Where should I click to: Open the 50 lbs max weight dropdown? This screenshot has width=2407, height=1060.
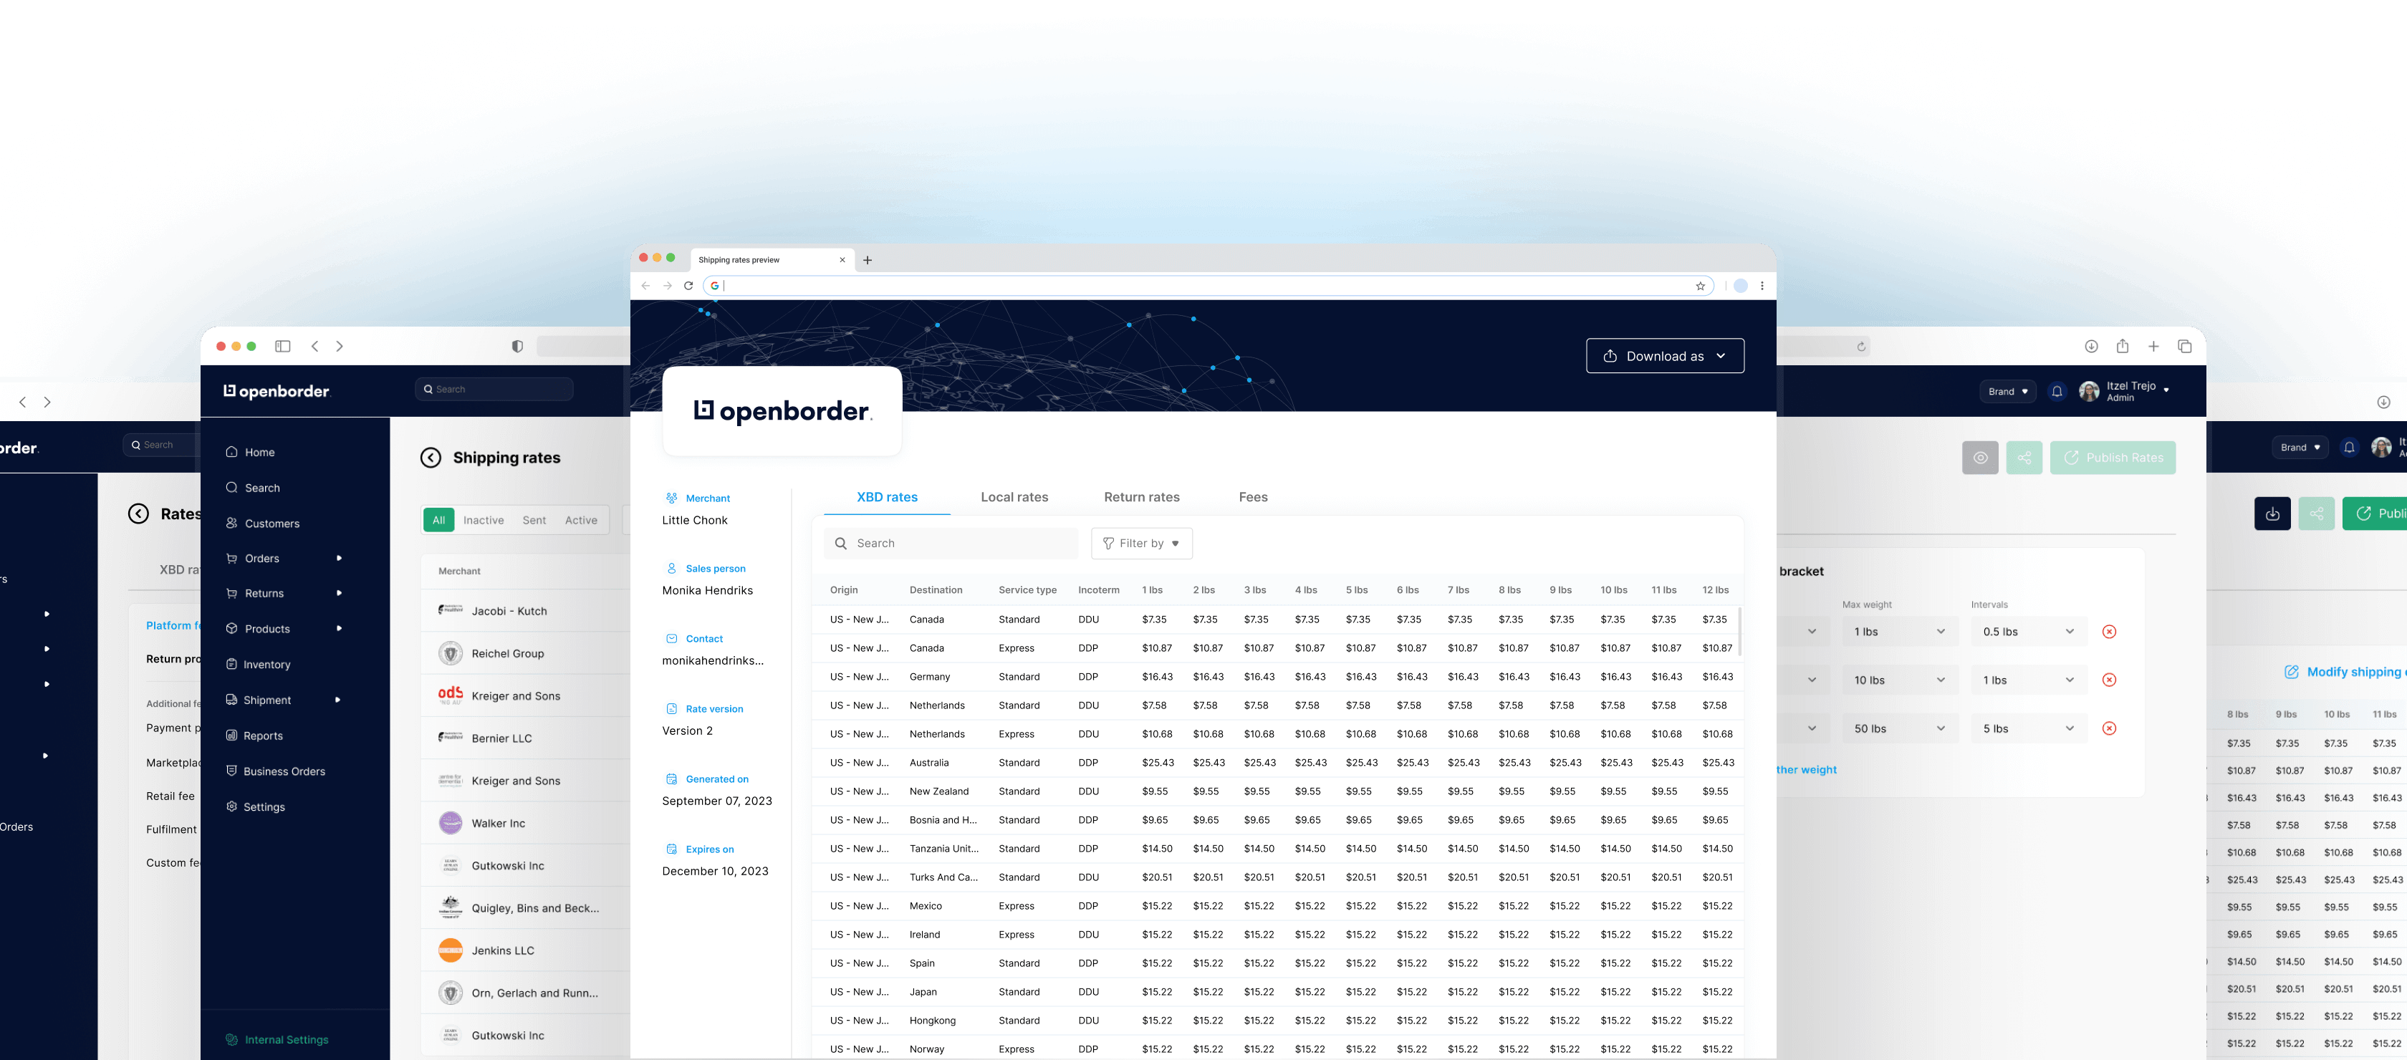(x=1900, y=728)
